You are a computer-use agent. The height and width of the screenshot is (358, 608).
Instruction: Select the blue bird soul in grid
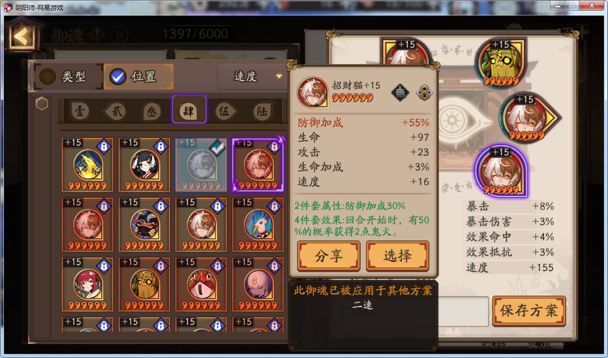point(258,225)
